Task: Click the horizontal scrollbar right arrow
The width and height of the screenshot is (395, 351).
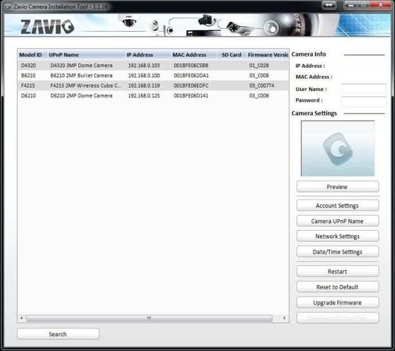Action: point(284,318)
